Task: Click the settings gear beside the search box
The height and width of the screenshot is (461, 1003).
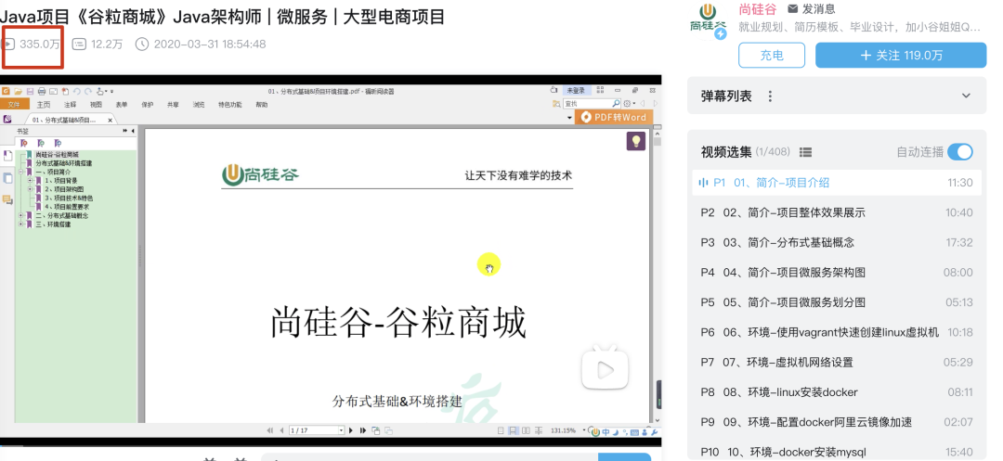Action: click(x=627, y=104)
